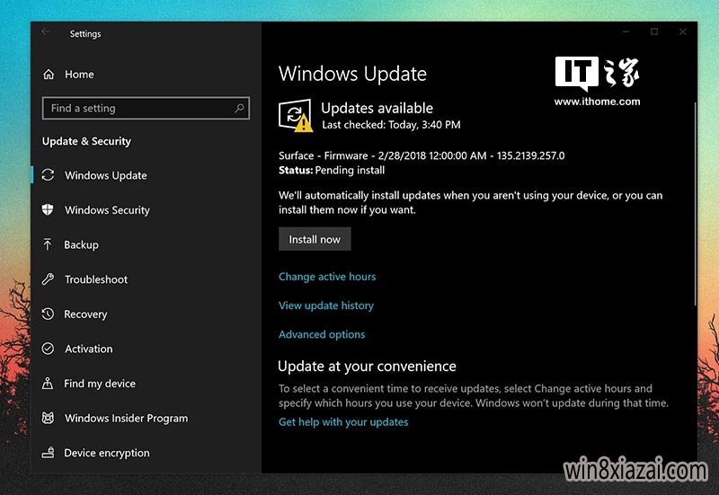
Task: Click the Status: Pending install text
Action: point(332,170)
